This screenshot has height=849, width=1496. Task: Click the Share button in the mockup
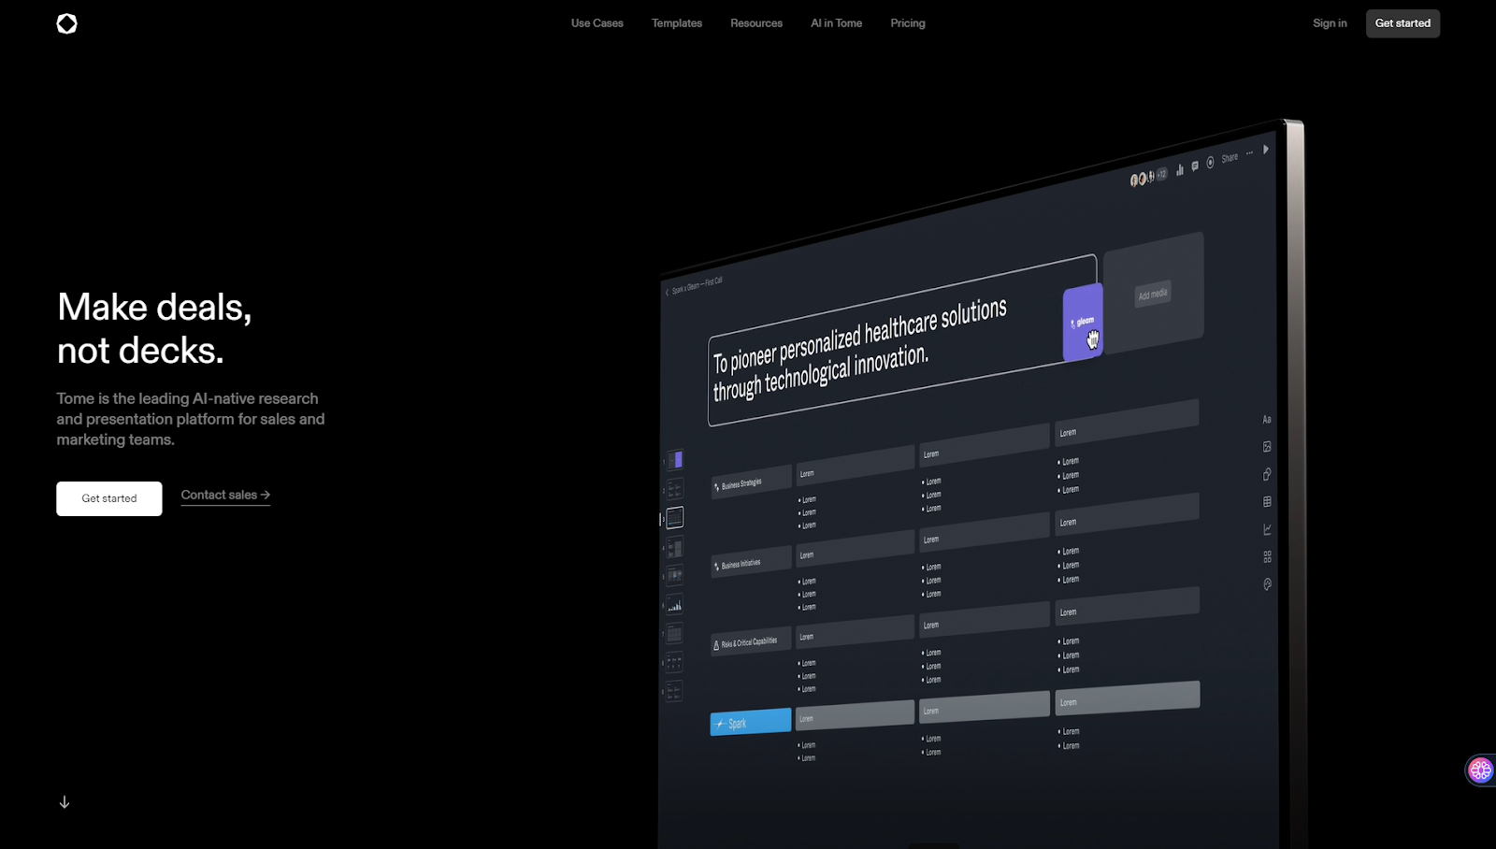[1230, 158]
